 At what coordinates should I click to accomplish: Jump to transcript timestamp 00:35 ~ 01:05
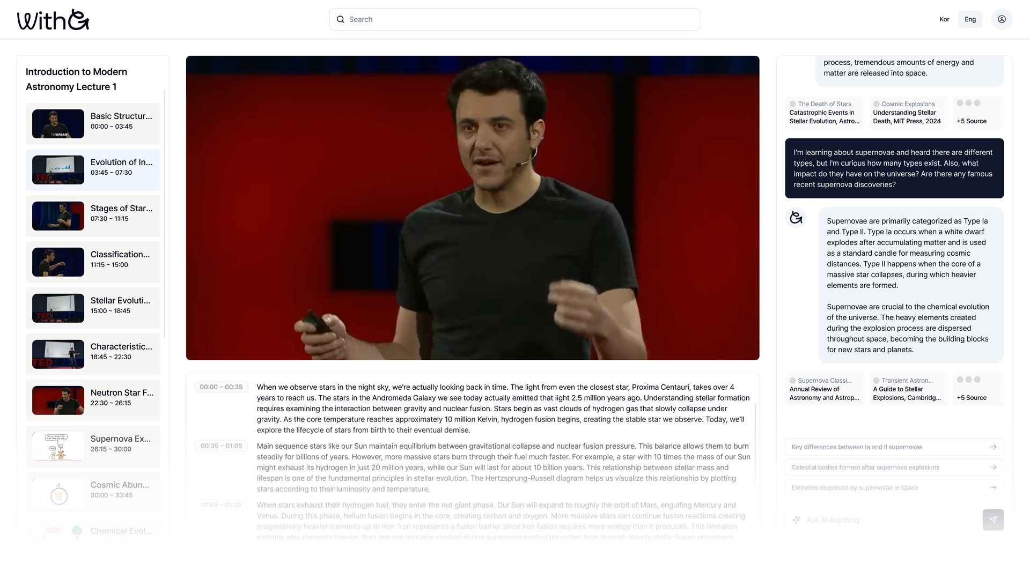[x=221, y=446]
